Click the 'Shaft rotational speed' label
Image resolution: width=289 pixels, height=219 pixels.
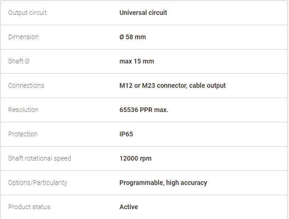[40, 158]
